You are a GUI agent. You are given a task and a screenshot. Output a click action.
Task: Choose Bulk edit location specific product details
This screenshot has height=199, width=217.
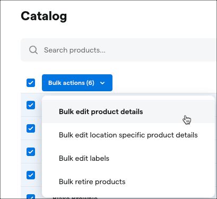[x=128, y=135]
